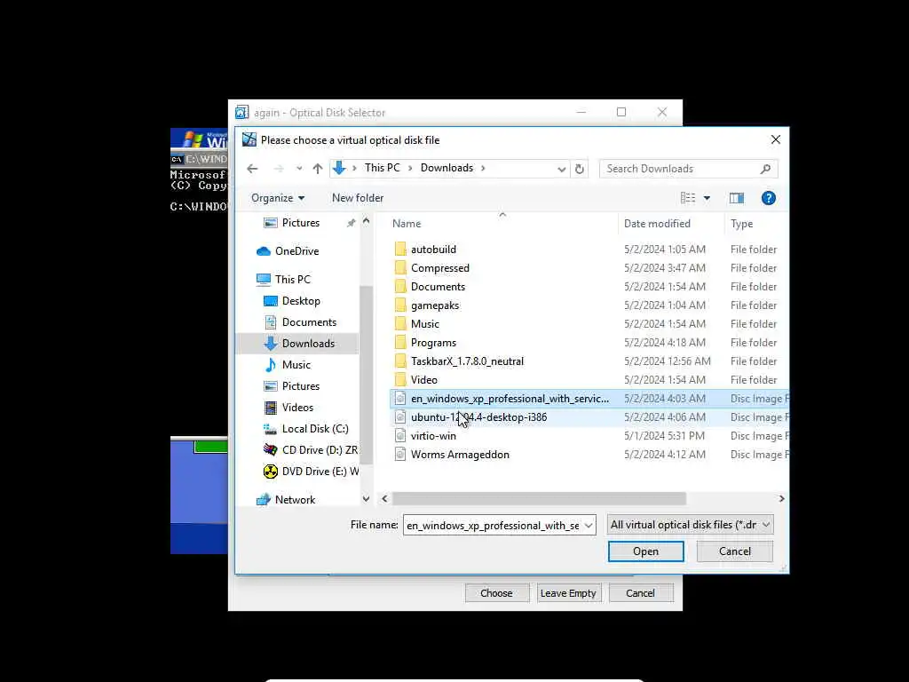The image size is (909, 682).
Task: Click This PC in address breadcrumb
Action: (382, 168)
